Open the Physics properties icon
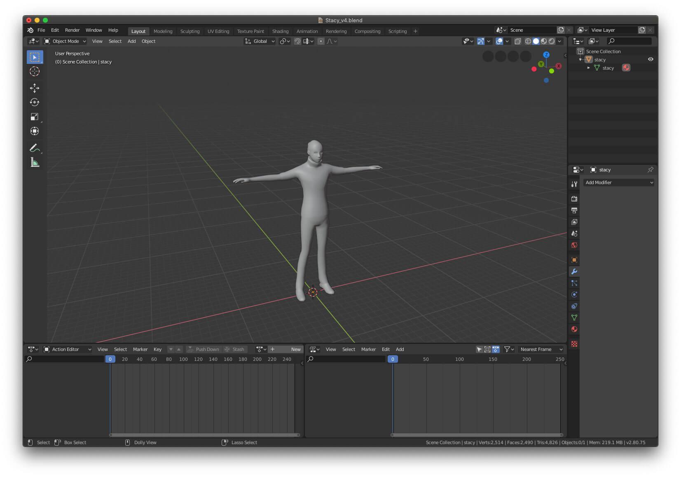This screenshot has height=477, width=681. (574, 294)
